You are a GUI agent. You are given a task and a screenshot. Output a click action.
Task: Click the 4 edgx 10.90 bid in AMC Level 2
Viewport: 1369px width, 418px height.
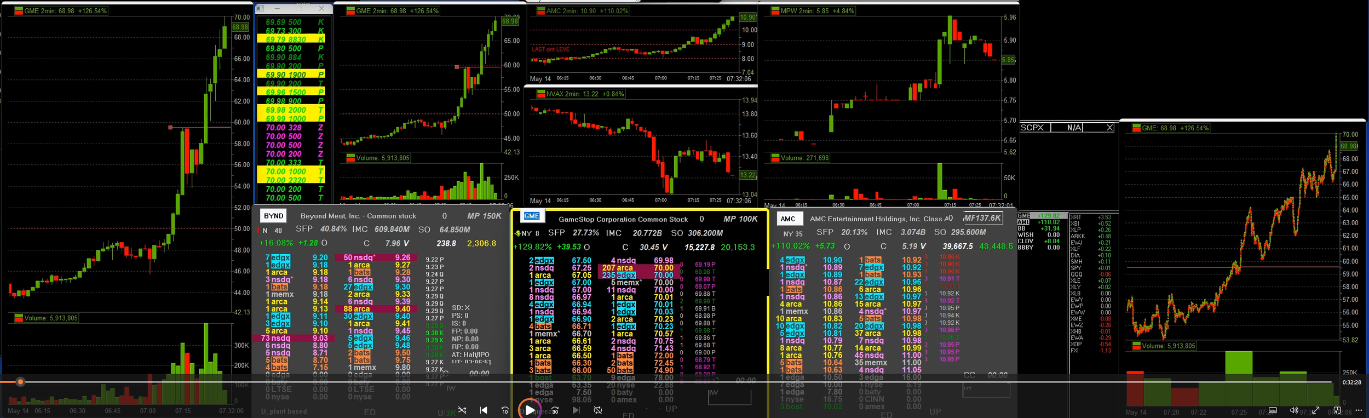pyautogui.click(x=811, y=260)
